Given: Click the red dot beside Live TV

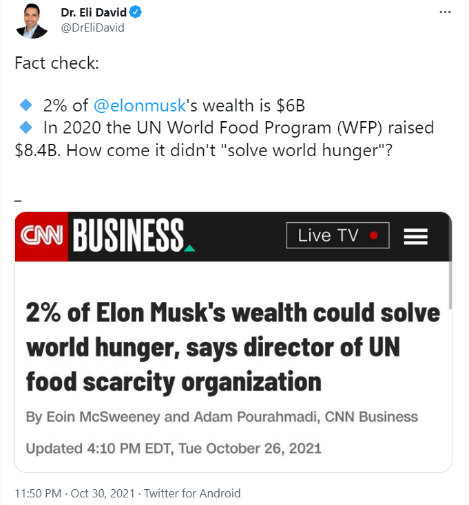Looking at the screenshot, I should click(x=374, y=235).
